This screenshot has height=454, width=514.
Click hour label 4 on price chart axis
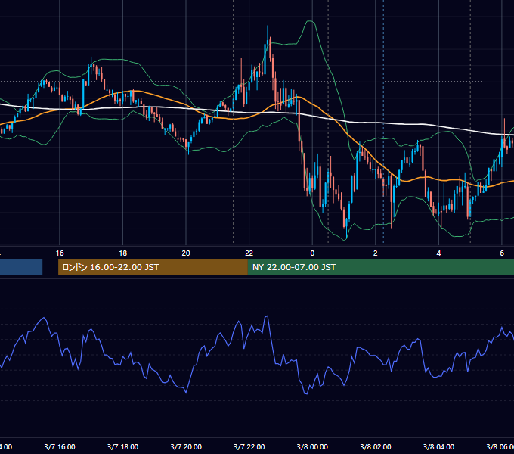pos(438,253)
